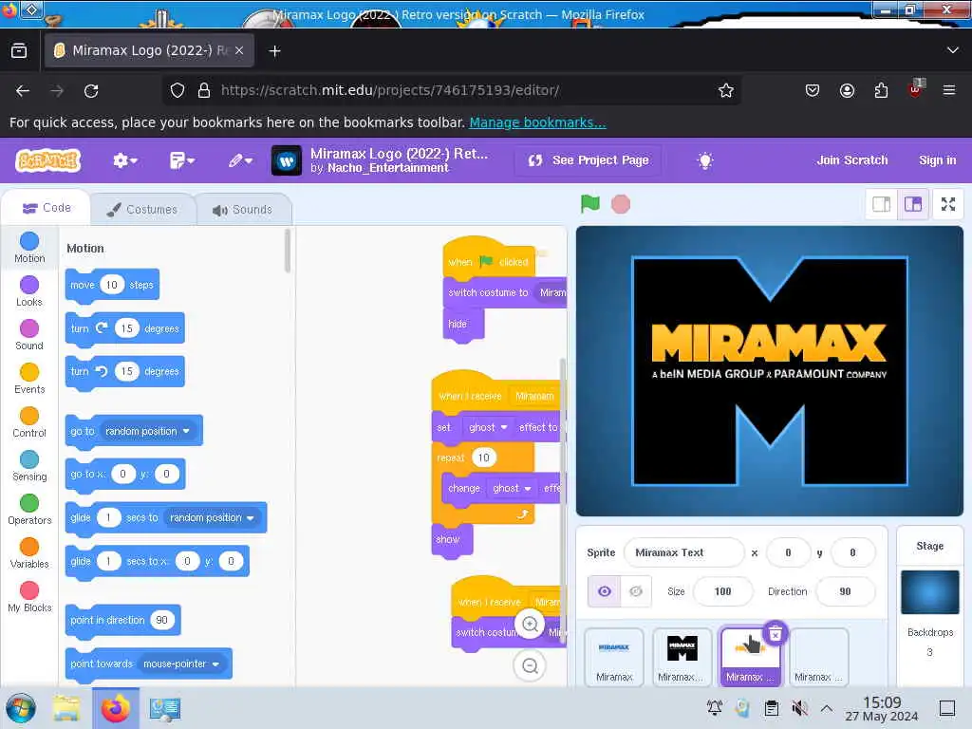The width and height of the screenshot is (972, 729).
Task: Switch to the Sounds tab
Action: click(x=243, y=210)
